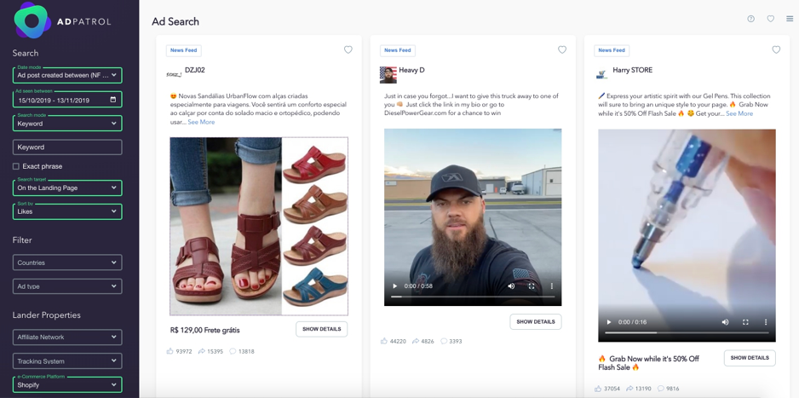Expand the e-Commerce Platform Shopify dropdown
Screen dimensions: 799x398
(x=67, y=384)
